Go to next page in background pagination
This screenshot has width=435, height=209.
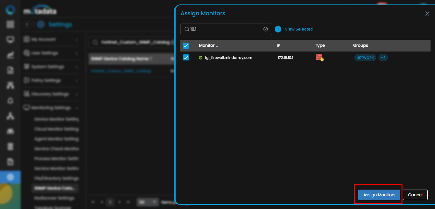[x=120, y=202]
